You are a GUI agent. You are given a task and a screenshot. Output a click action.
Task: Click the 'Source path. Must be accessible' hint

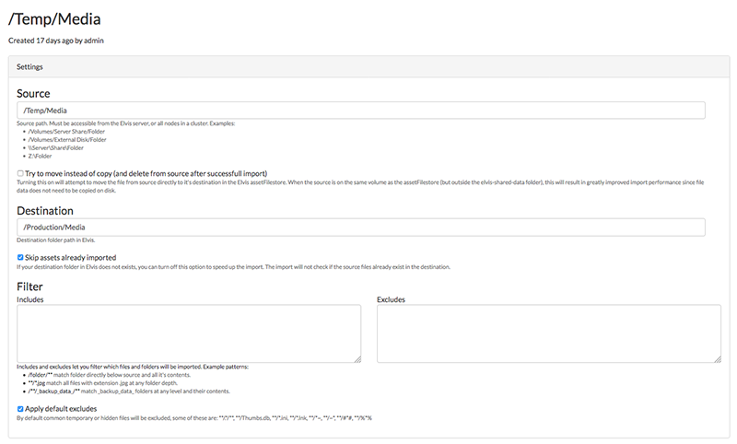126,123
